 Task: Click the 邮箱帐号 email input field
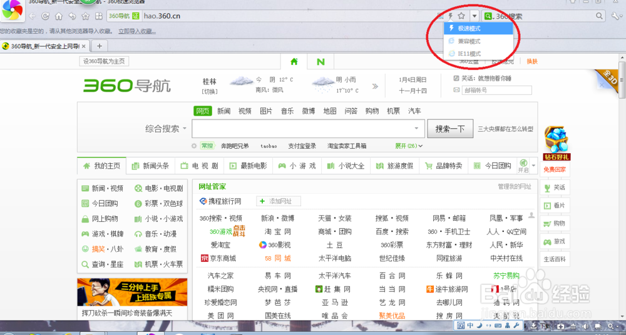pyautogui.click(x=496, y=91)
